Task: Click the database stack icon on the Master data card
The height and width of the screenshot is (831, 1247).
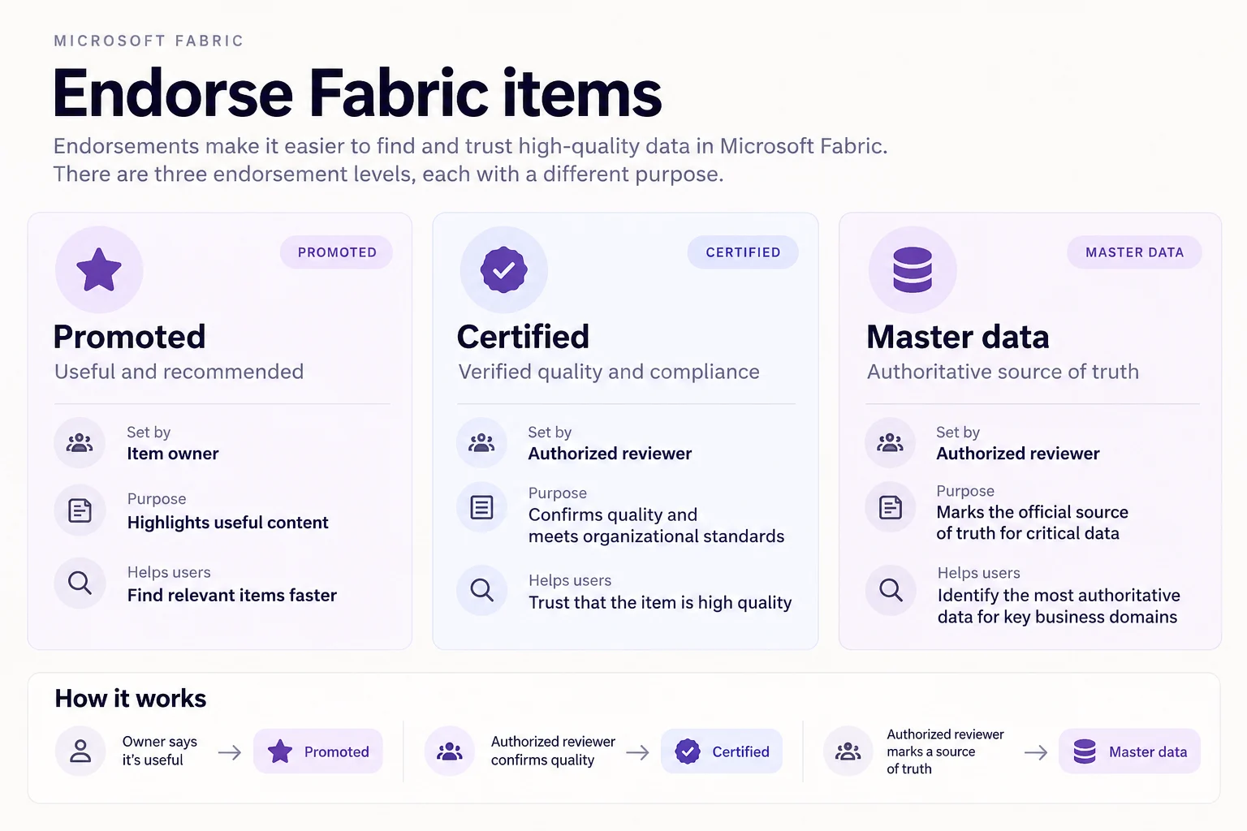Action: (x=913, y=269)
